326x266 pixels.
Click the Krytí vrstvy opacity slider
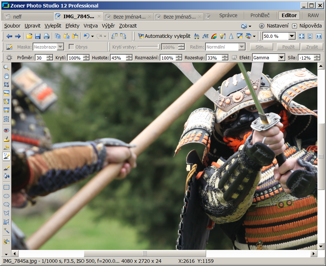click(149, 47)
